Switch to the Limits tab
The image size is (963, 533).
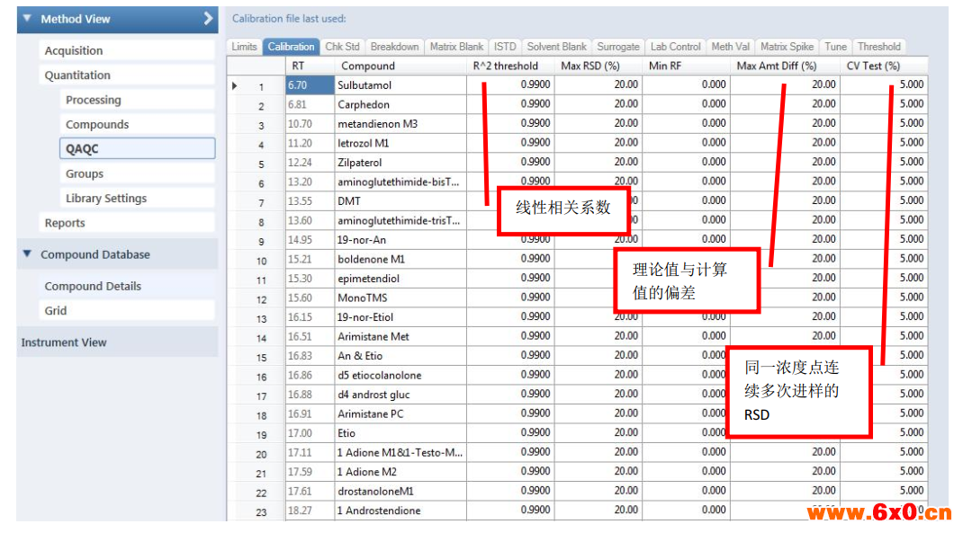point(244,47)
